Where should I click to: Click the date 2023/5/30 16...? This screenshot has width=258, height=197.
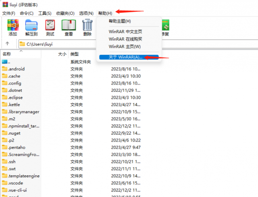pos(126,119)
